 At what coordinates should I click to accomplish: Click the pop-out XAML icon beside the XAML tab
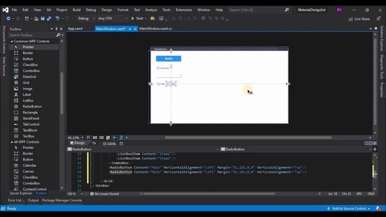tap(121, 143)
